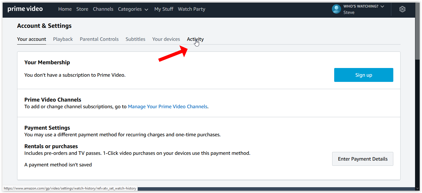Switch to the Playback tab
Image resolution: width=422 pixels, height=193 pixels.
pyautogui.click(x=63, y=39)
